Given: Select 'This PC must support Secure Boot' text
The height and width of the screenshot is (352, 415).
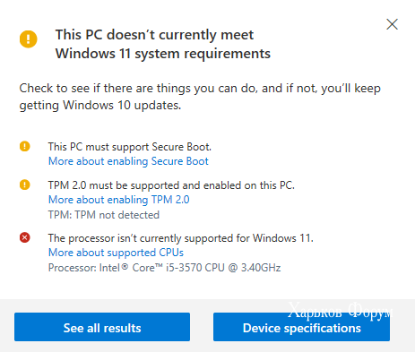Looking at the screenshot, I should click(130, 147).
